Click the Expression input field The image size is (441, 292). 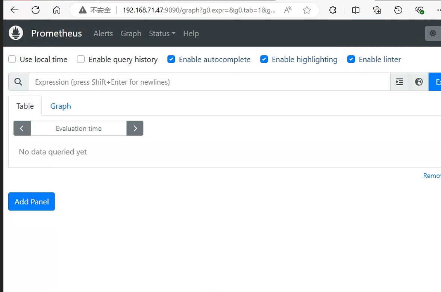[209, 82]
